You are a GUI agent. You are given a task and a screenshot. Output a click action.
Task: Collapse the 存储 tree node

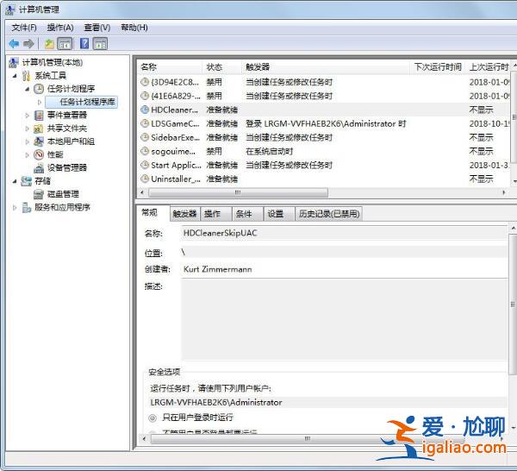click(15, 181)
